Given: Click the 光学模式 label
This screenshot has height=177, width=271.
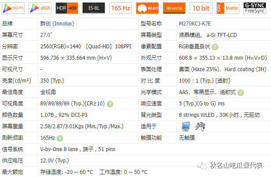Looking at the screenshot, I should [151, 92].
